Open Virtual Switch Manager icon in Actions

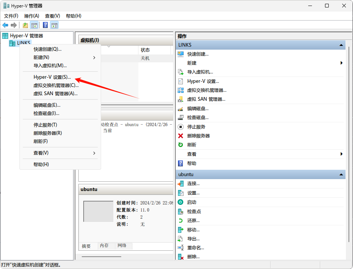(181, 90)
